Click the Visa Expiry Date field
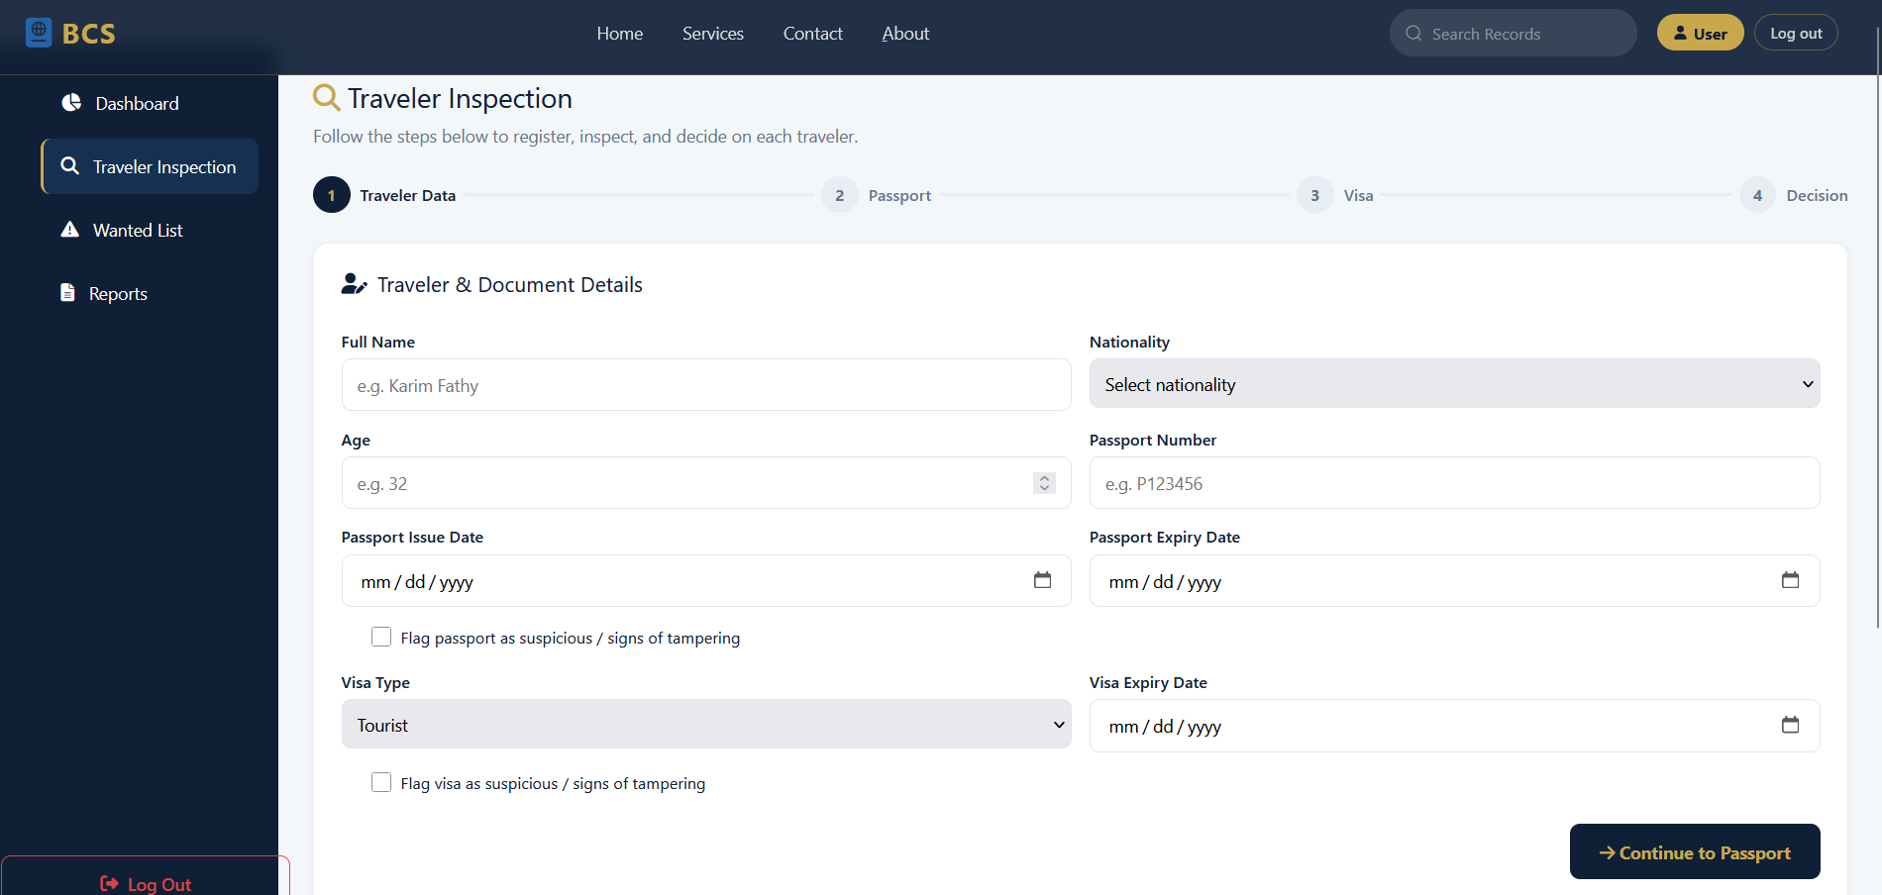Image resolution: width=1882 pixels, height=895 pixels. point(1454,726)
